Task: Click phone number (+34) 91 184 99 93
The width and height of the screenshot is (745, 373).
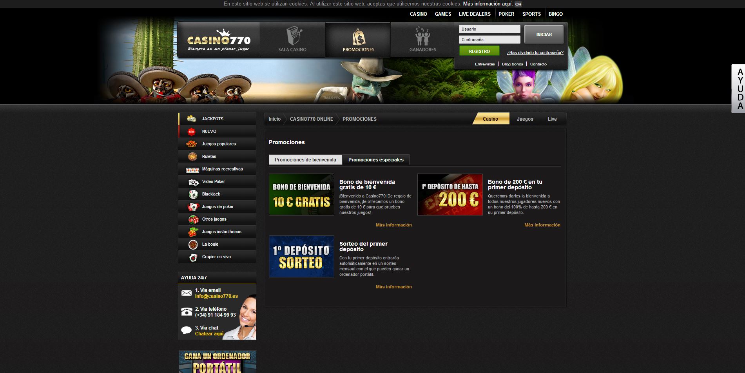Action: 216,315
